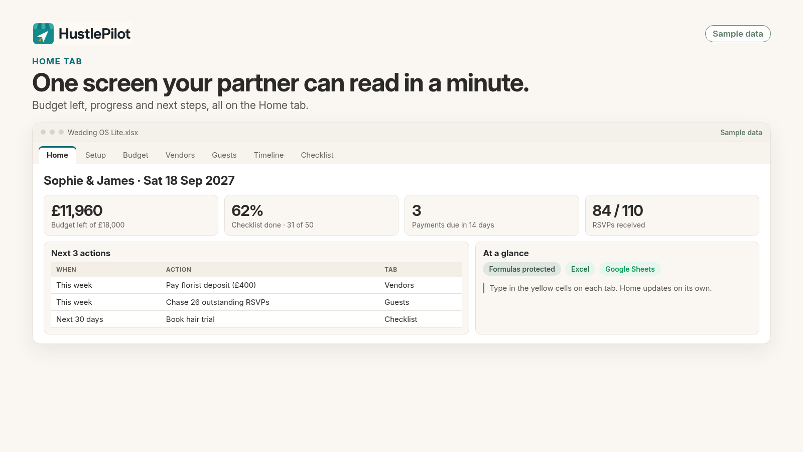Screen dimensions: 803x452
Task: Click the Wedding OS Lite.xlsx file name
Action: click(x=103, y=133)
